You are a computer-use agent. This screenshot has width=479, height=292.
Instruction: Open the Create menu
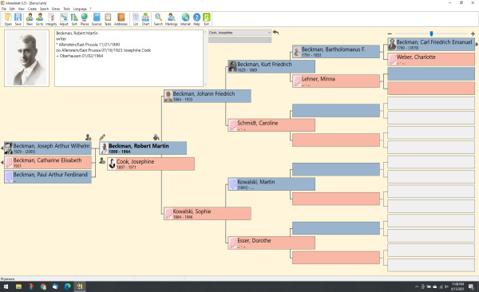[x=32, y=9]
